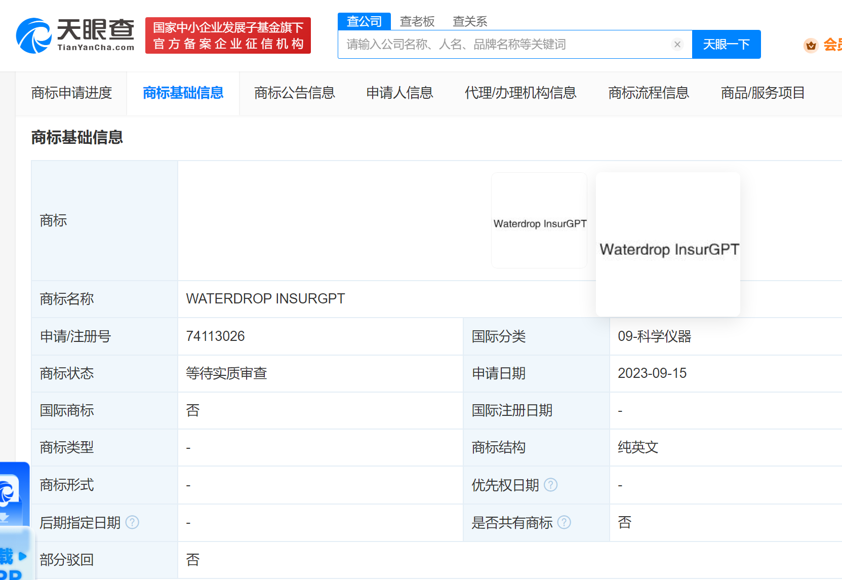Click application date 2023-09-15
Image resolution: width=842 pixels, height=580 pixels.
[x=652, y=373]
